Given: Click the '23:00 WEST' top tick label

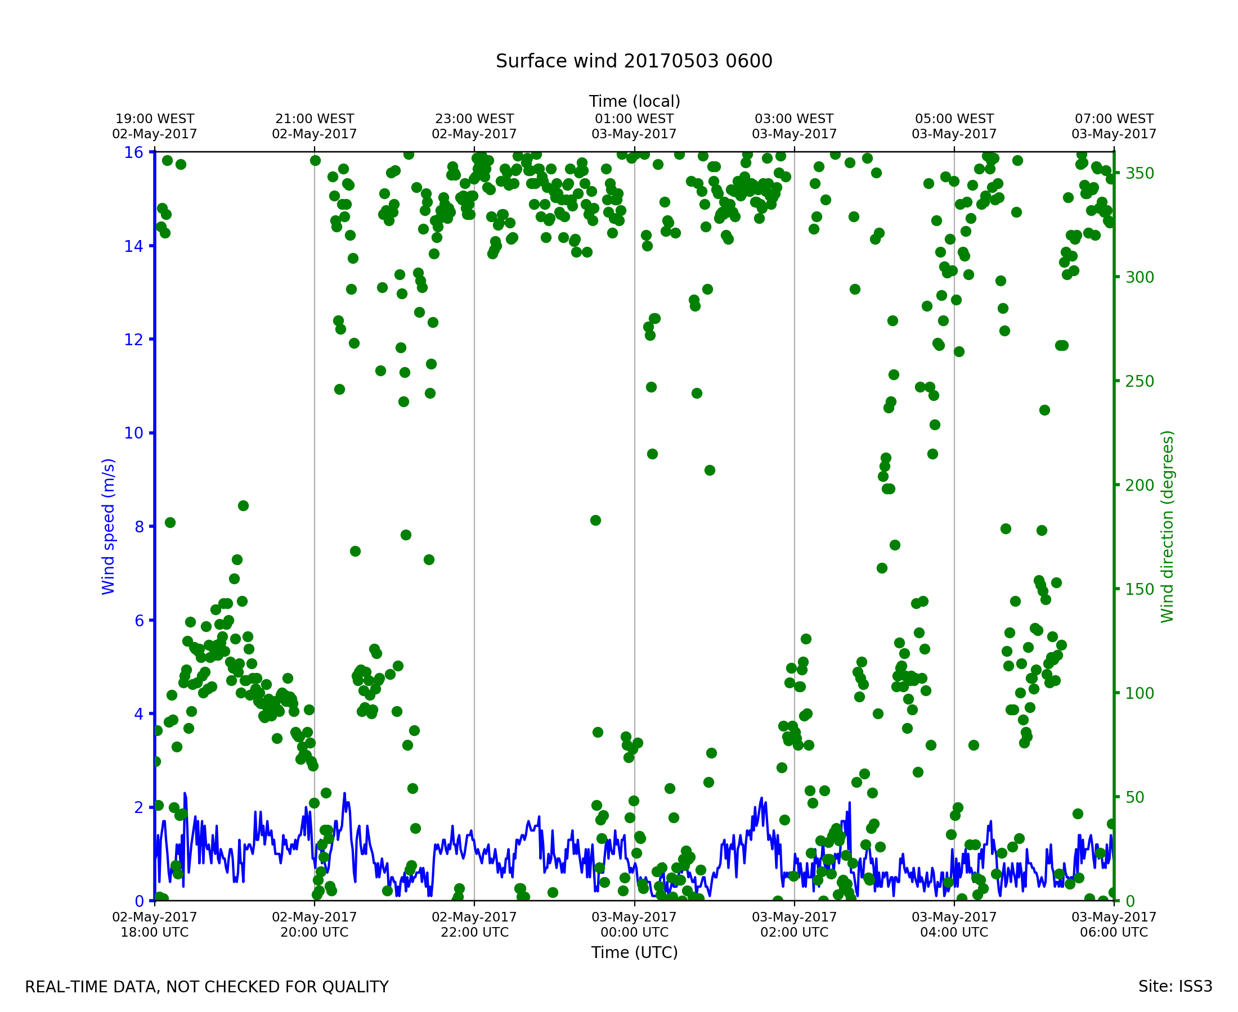Looking at the screenshot, I should [474, 119].
